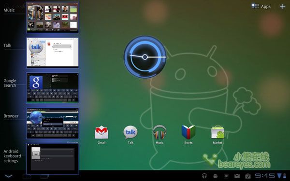This screenshot has width=290, height=181.
Task: Open the mail envelope notification icon
Action: 237,176
